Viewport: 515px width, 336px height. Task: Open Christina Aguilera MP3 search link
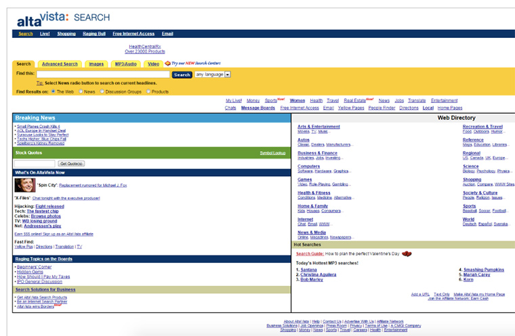(x=318, y=274)
